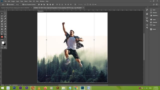Open the Edit menu
160x90 pixels.
(x=9, y=1)
